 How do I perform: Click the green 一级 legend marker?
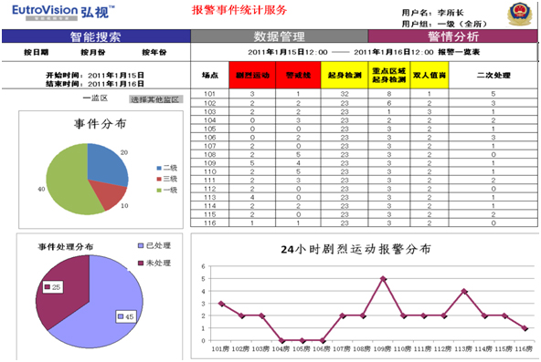pos(159,191)
